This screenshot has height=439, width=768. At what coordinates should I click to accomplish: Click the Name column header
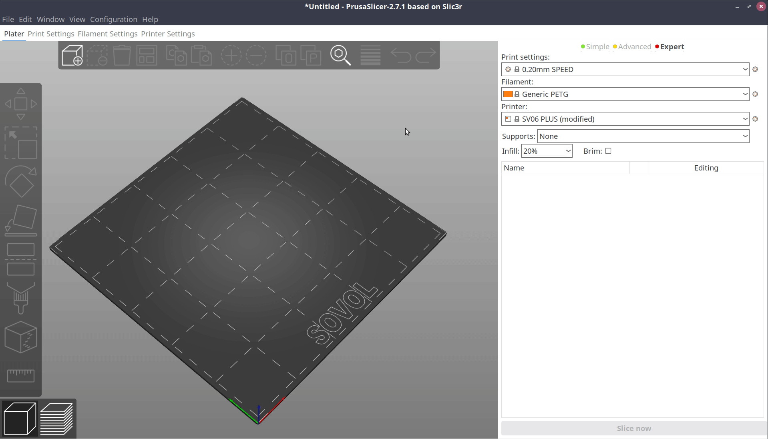point(565,168)
